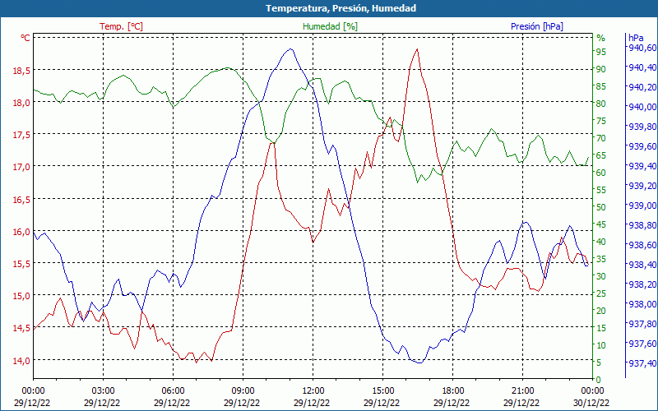Click the '939,20' pressure axis value
This screenshot has width=658, height=411.
[642, 186]
